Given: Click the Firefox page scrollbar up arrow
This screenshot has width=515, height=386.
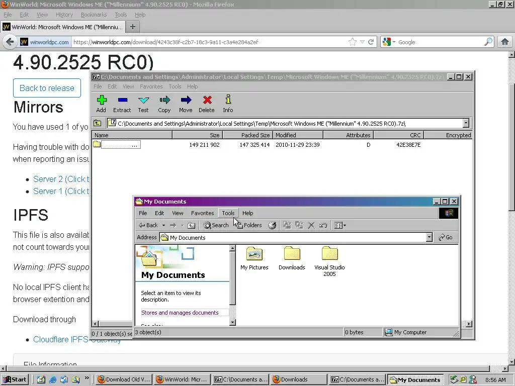Looking at the screenshot, I should click(x=511, y=54).
